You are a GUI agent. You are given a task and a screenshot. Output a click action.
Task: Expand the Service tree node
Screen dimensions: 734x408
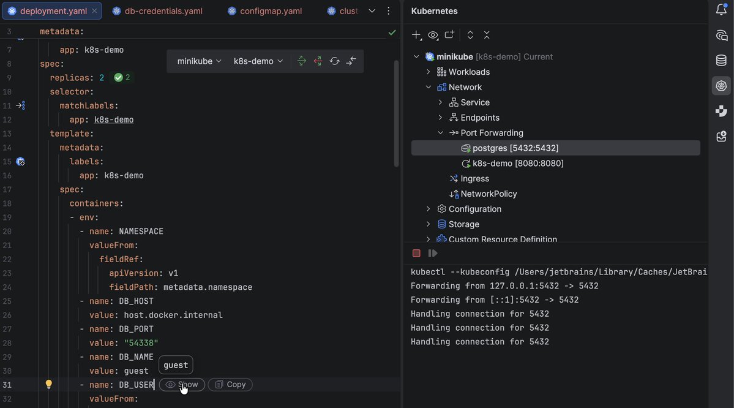[441, 102]
